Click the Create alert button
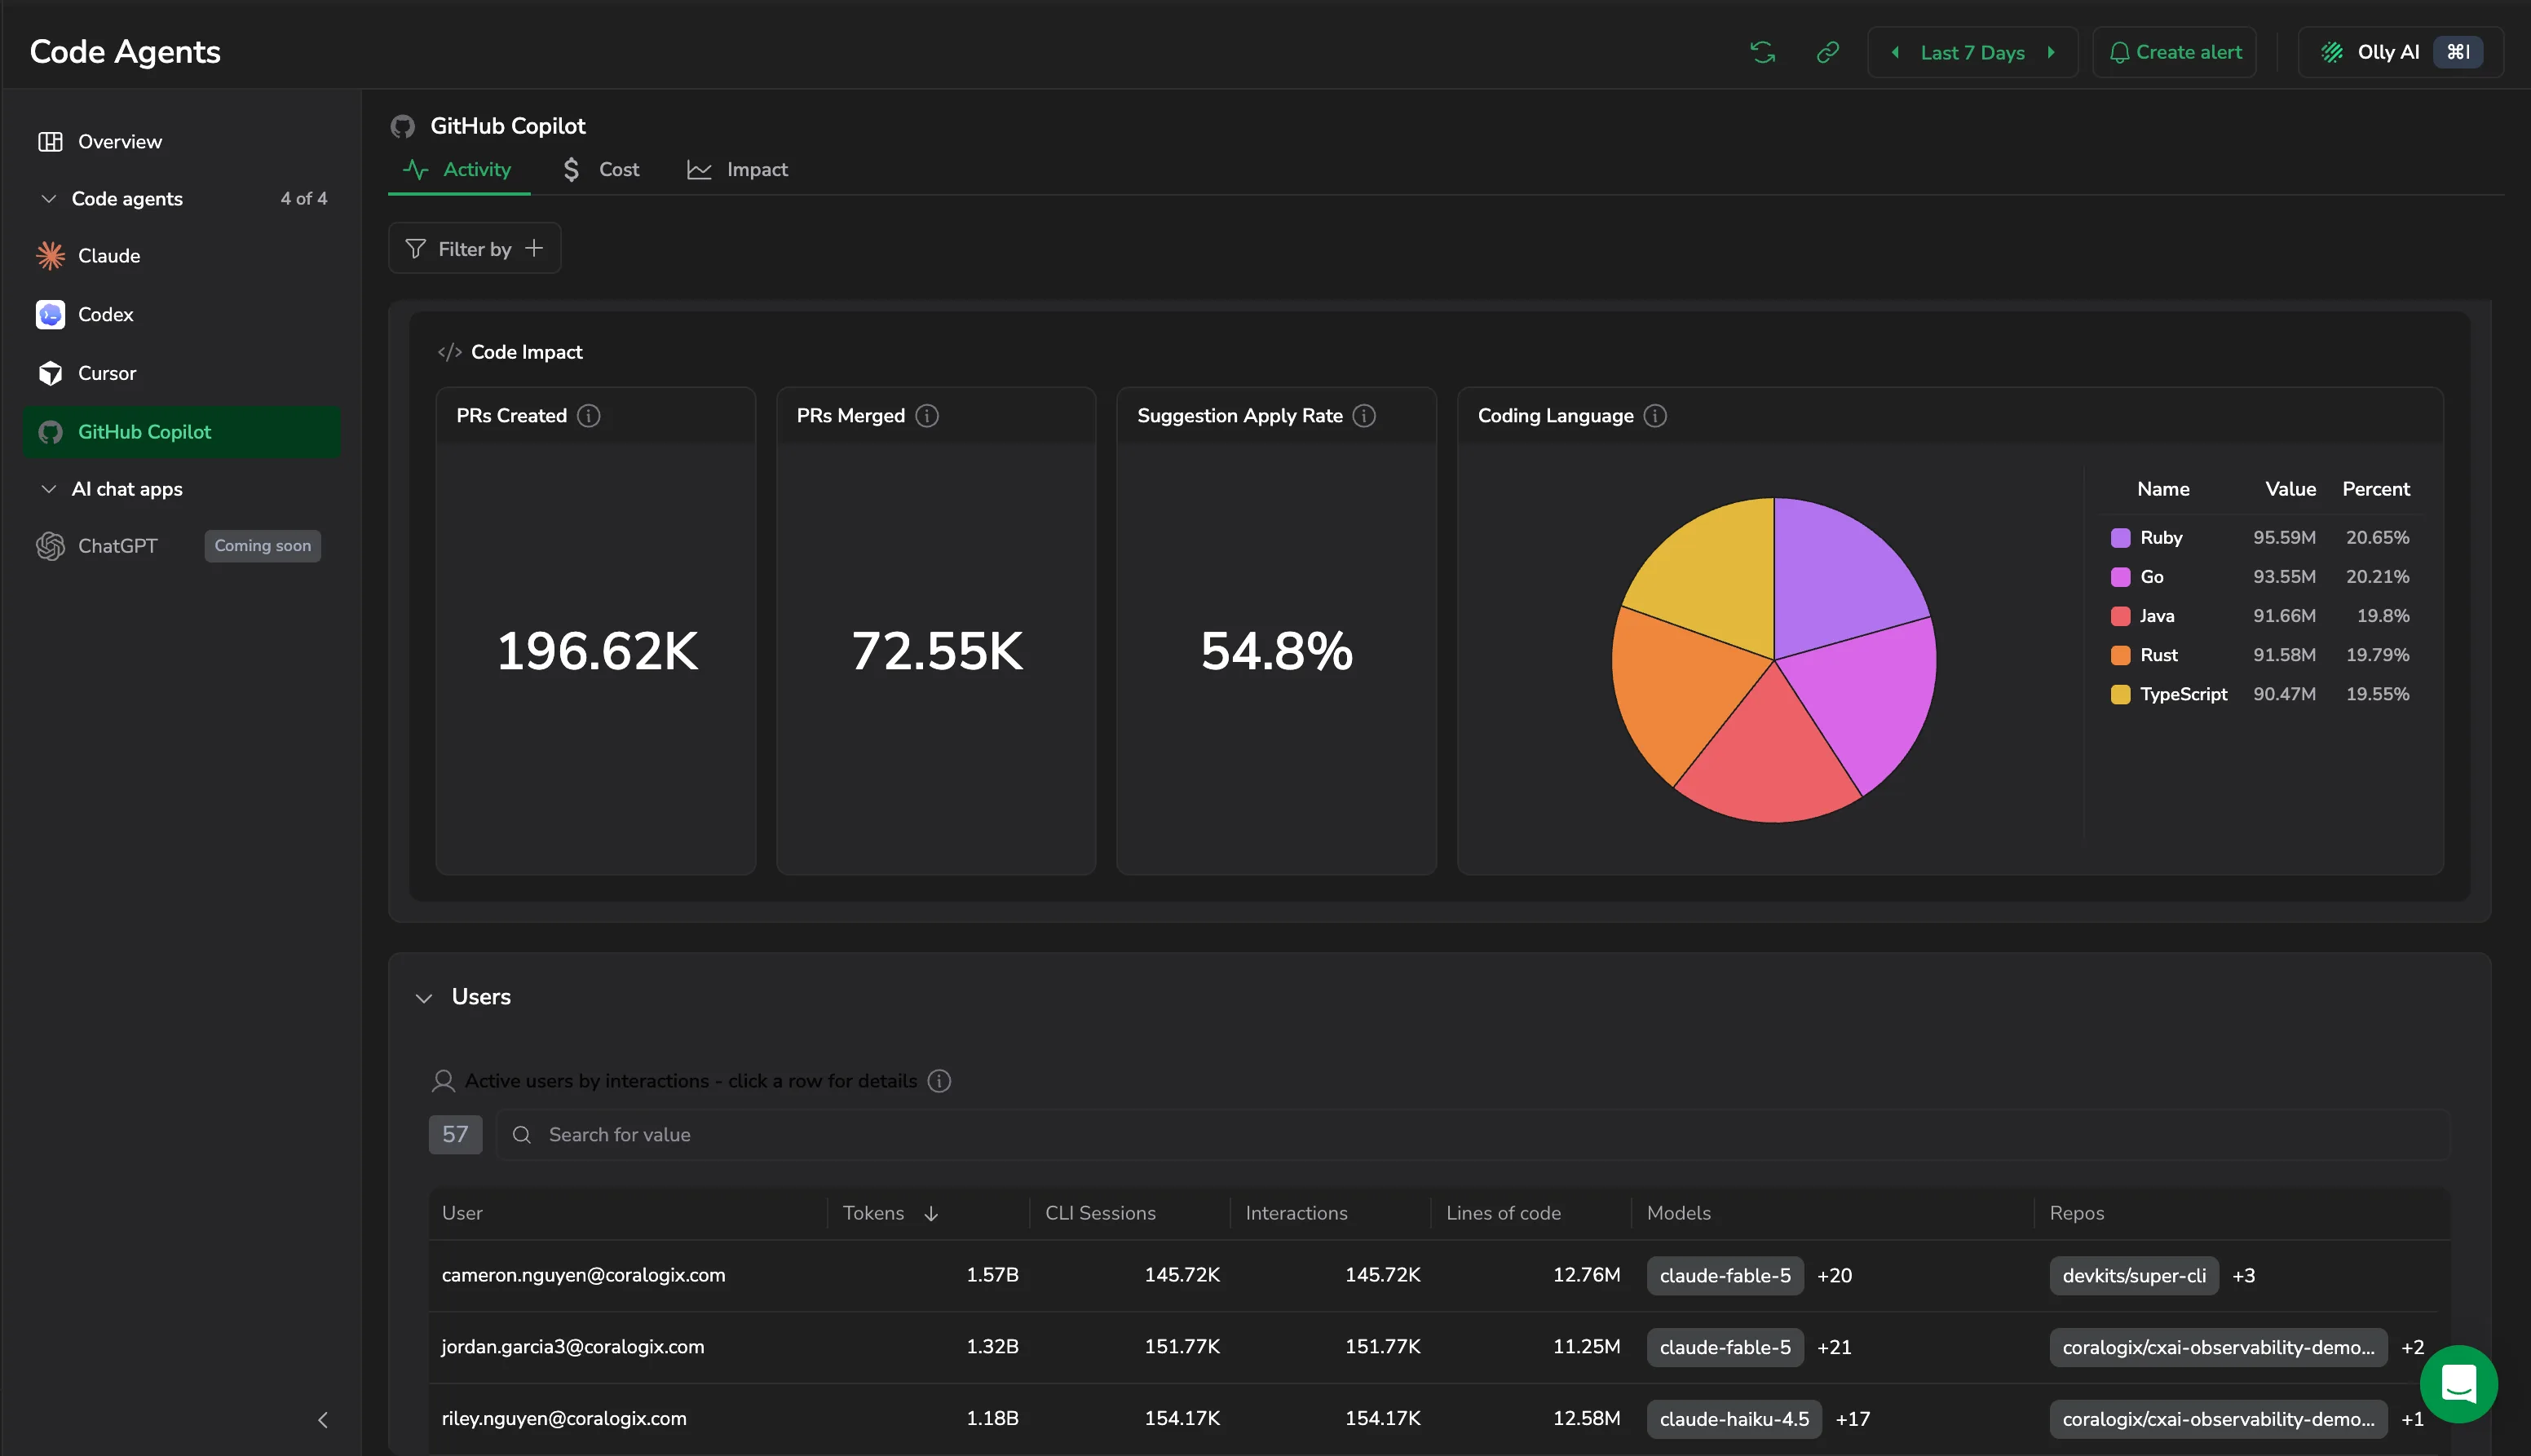 2174,52
